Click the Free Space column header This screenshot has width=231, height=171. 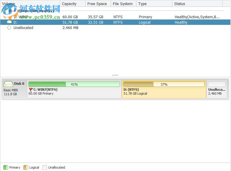(98, 4)
